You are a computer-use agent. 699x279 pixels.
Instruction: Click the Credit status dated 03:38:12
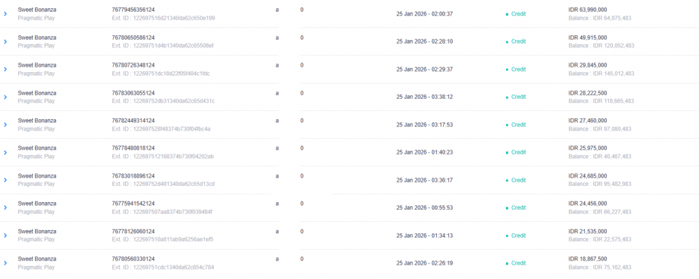518,97
